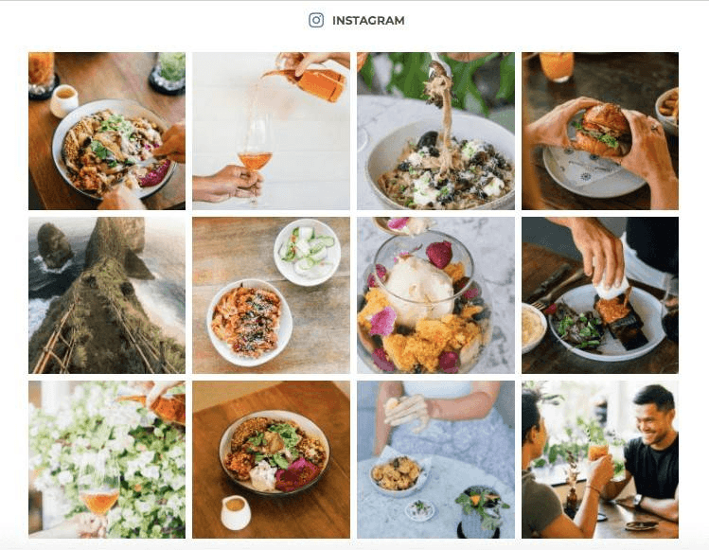The width and height of the screenshot is (709, 550).
Task: Click the small white sauce jug on wooden table
Action: pyautogui.click(x=236, y=512)
